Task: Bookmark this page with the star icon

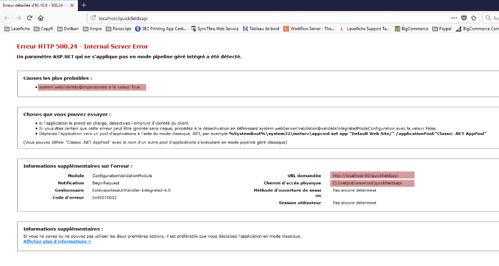Action: click(x=474, y=18)
